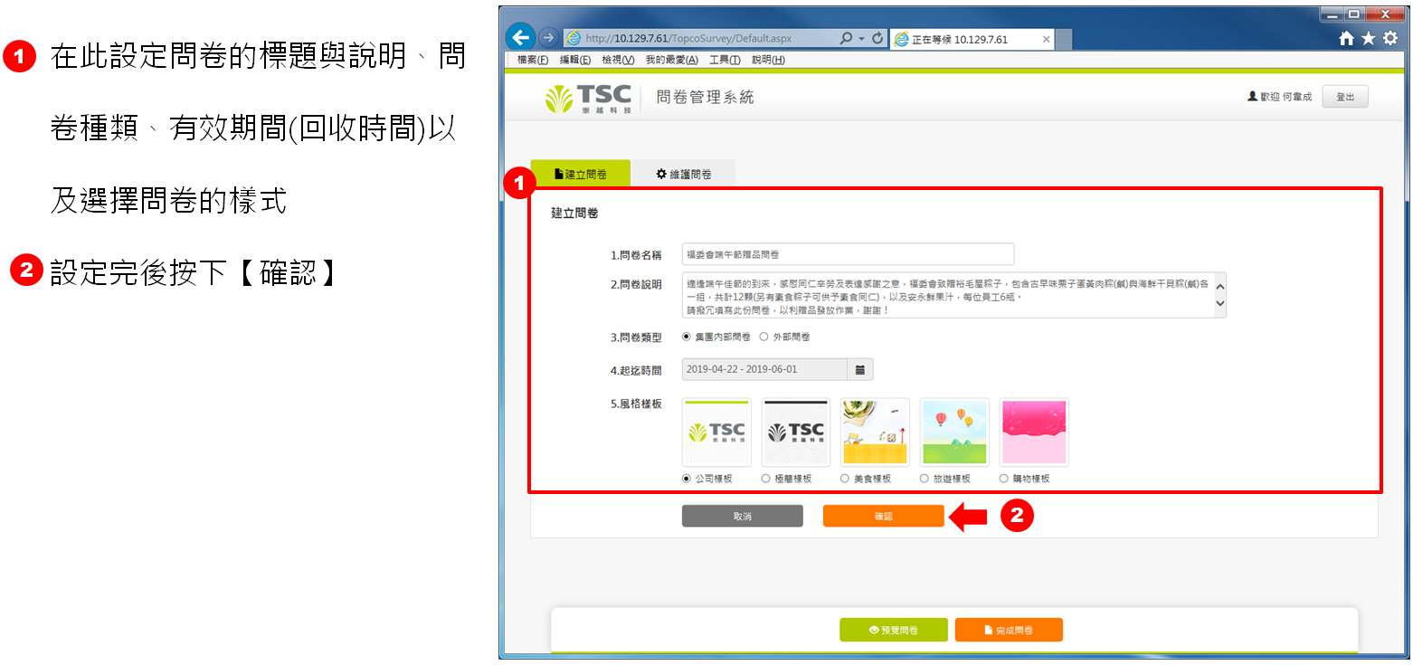1413x665 pixels.
Task: Open Favorites via the star icon
Action: click(x=1368, y=39)
